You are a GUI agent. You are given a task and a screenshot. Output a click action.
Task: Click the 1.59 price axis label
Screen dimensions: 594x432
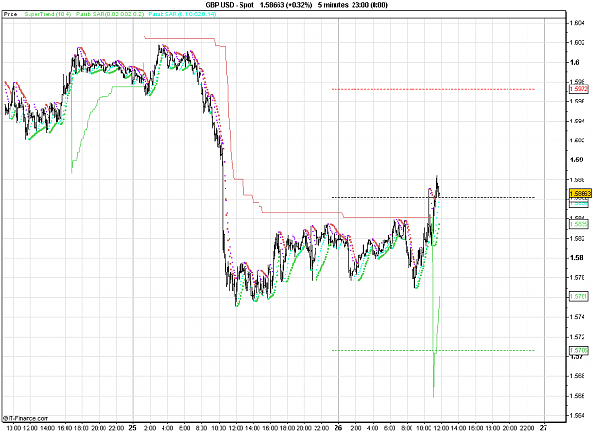577,160
